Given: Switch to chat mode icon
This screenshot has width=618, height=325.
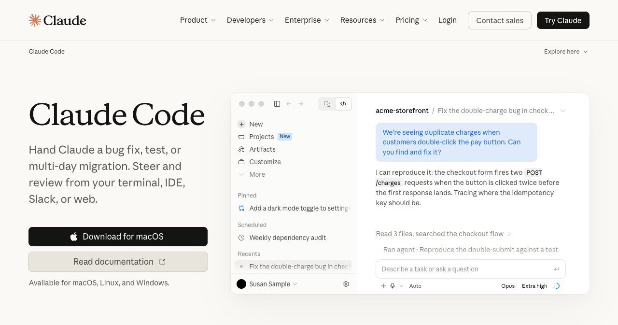Looking at the screenshot, I should 327,104.
